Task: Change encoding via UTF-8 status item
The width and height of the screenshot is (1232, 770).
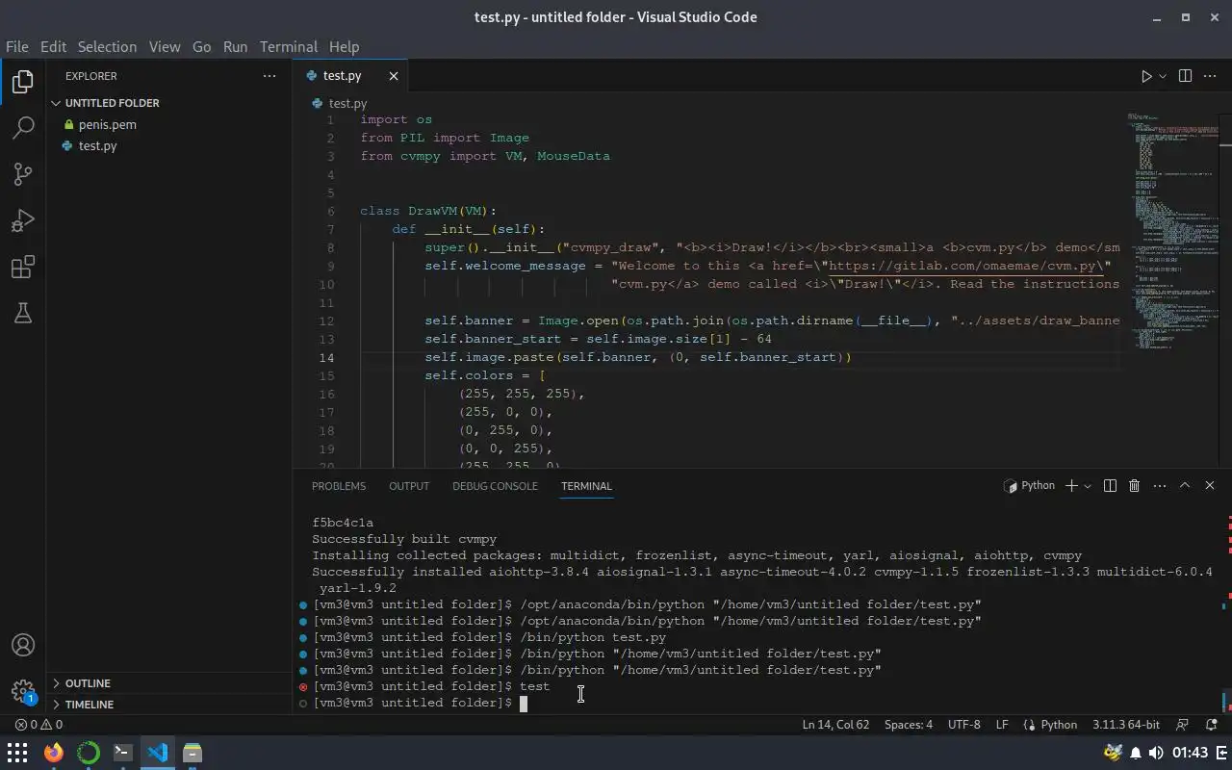Action: click(963, 725)
